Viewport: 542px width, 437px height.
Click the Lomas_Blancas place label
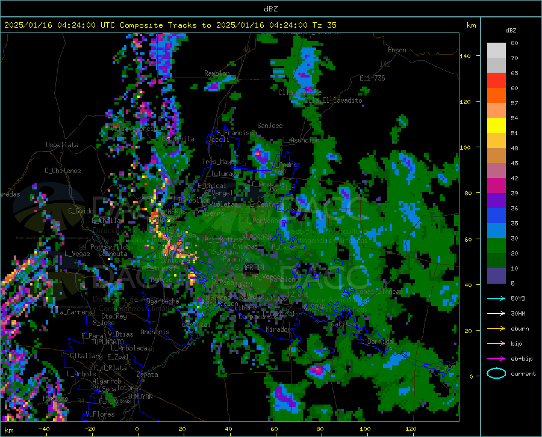(x=379, y=292)
